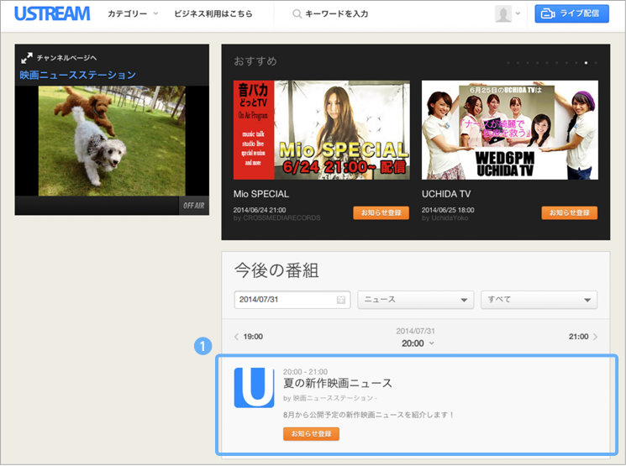The height and width of the screenshot is (466, 626).
Task: Click the Mio SPECIAL title
Action: tap(261, 194)
